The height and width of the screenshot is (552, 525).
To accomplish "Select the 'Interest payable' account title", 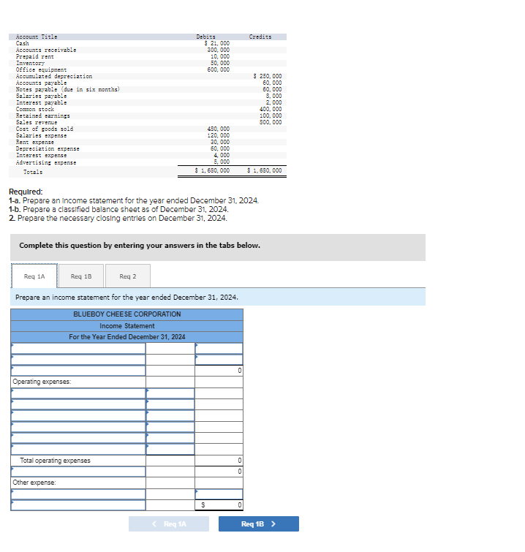I will pyautogui.click(x=41, y=102).
